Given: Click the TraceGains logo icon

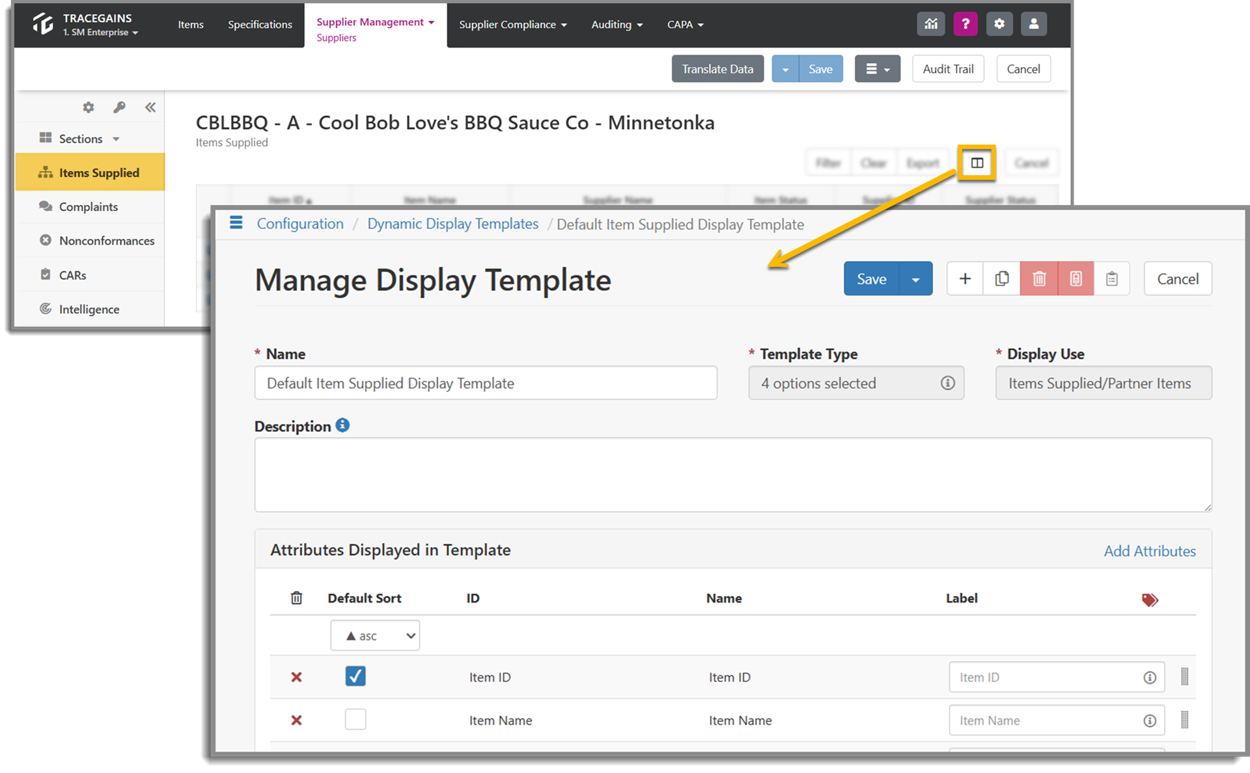Looking at the screenshot, I should point(43,24).
